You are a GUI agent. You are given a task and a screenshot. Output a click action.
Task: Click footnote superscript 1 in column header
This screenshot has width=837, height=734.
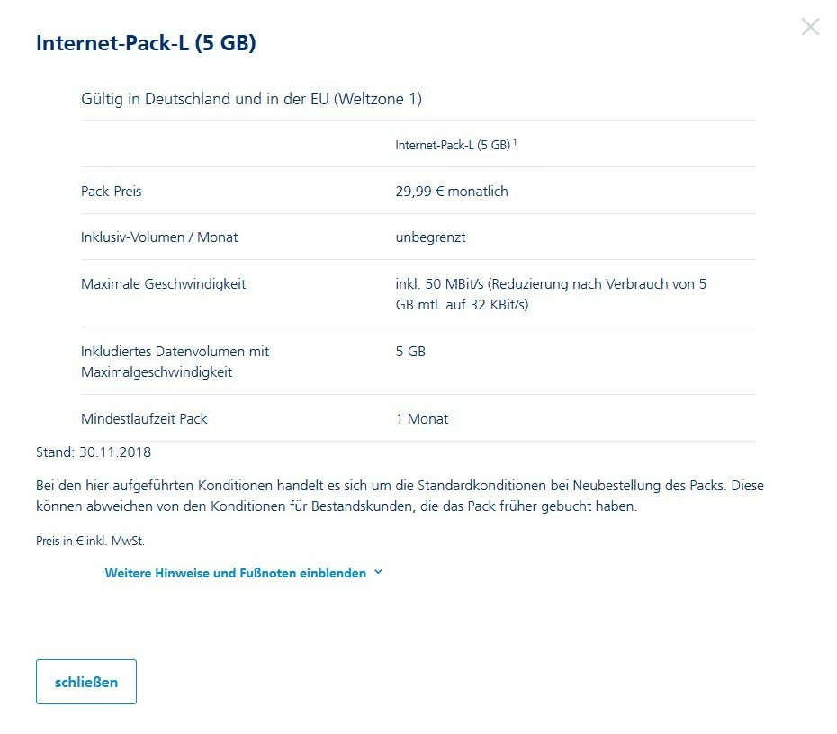click(x=515, y=141)
